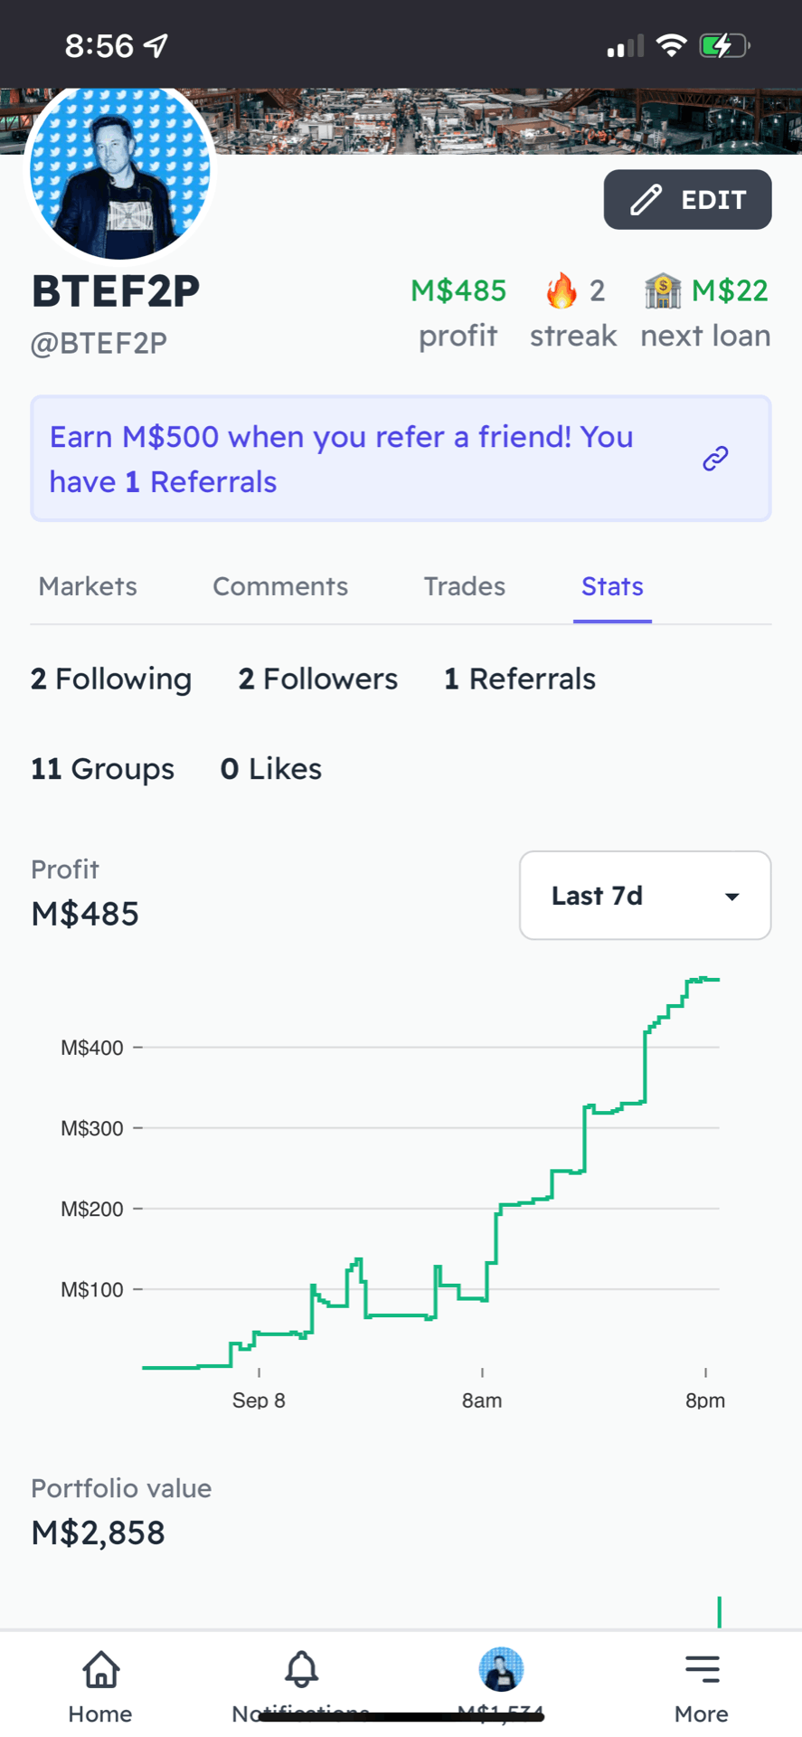Click the pencil EDIT button
Viewport: 802px width, 1737px height.
(x=687, y=199)
